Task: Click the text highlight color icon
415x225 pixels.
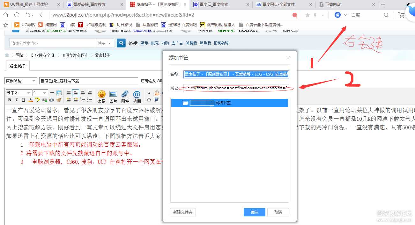Action: 38,100
